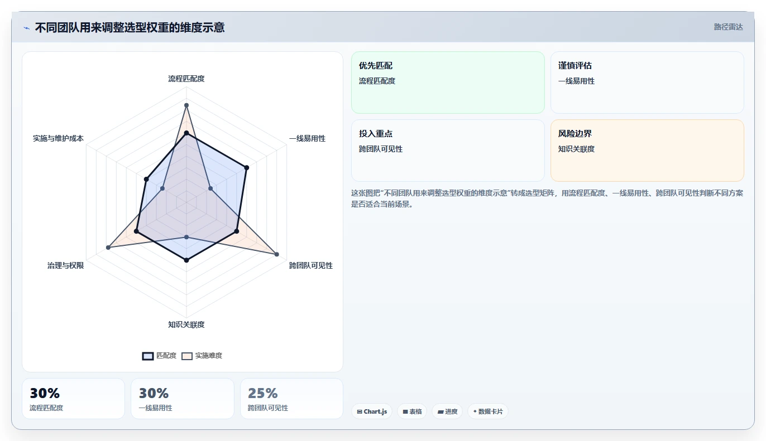This screenshot has width=766, height=441.
Task: Click the gray 实施难度 point on 跨团队可见性 axis
Action: point(277,254)
